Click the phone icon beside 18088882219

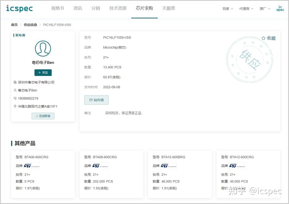click(x=16, y=98)
